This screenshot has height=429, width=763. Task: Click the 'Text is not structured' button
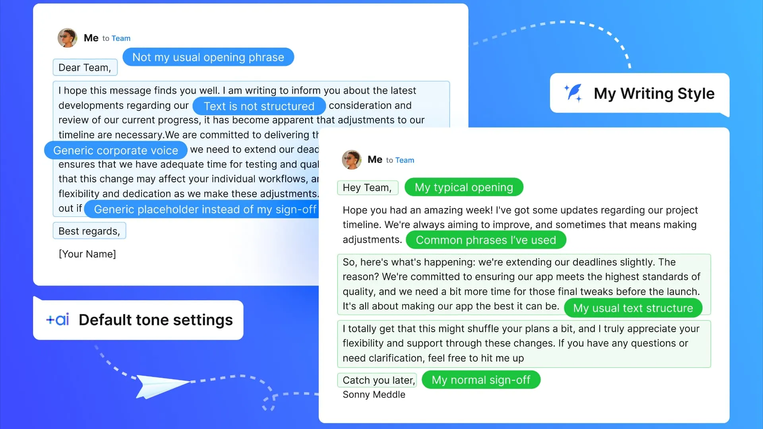pyautogui.click(x=259, y=106)
